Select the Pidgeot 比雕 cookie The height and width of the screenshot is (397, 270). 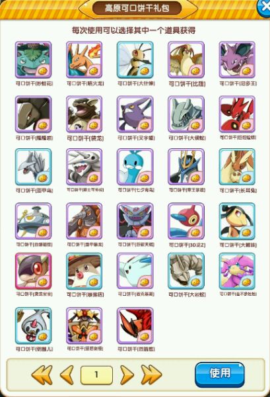click(186, 60)
